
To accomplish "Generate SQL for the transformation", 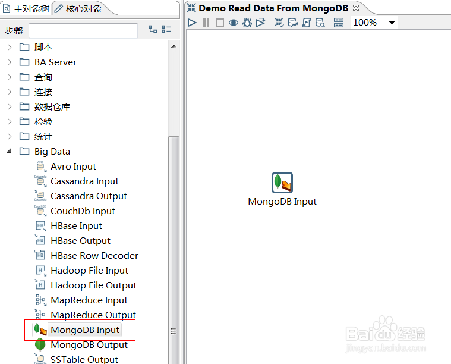I will click(x=307, y=23).
